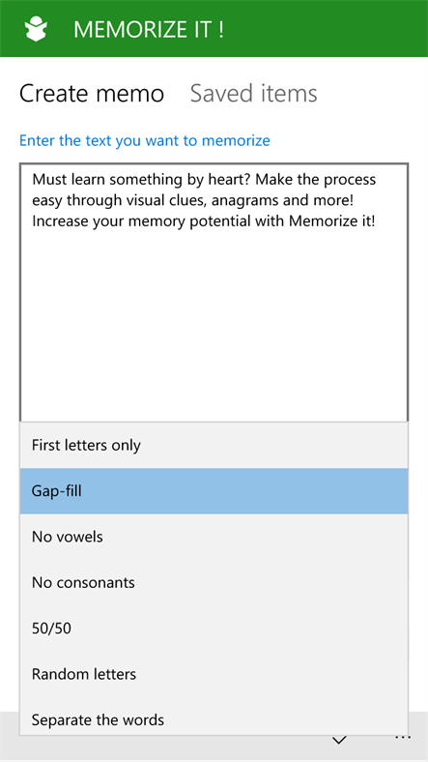Viewport: 428px width, 762px height.
Task: Select the highlighted Gap-fill option
Action: (214, 491)
